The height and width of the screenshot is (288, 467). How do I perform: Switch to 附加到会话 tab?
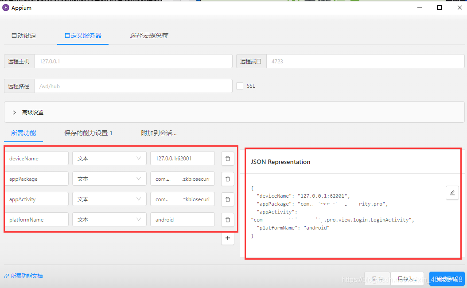point(159,133)
